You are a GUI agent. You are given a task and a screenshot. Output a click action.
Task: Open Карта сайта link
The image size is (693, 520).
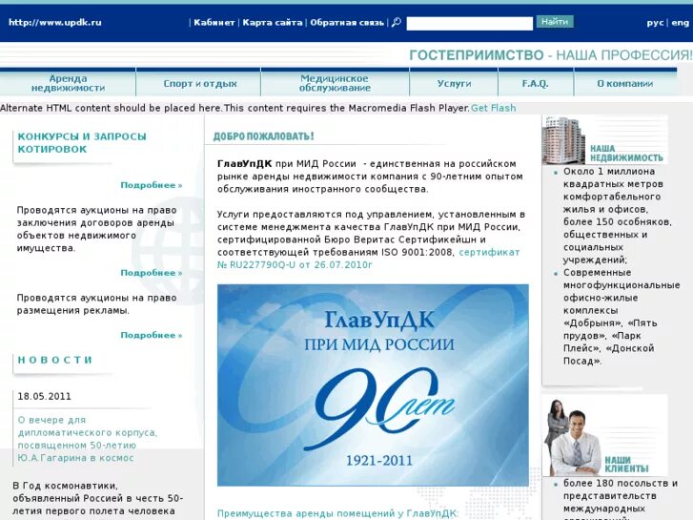coord(273,23)
